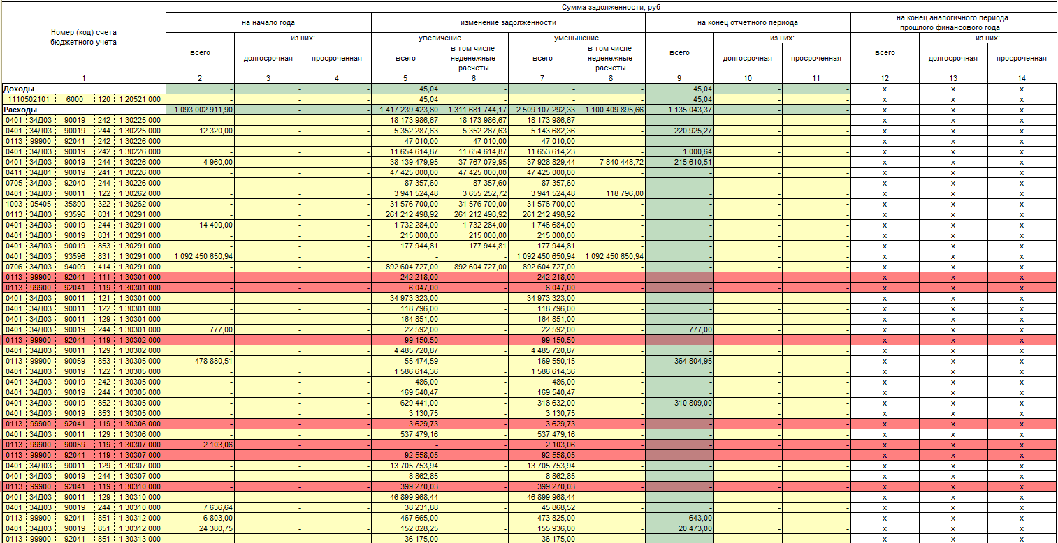Select cell with value '37 928 829,44'
Screen dimensions: 1058x543
tap(542, 162)
